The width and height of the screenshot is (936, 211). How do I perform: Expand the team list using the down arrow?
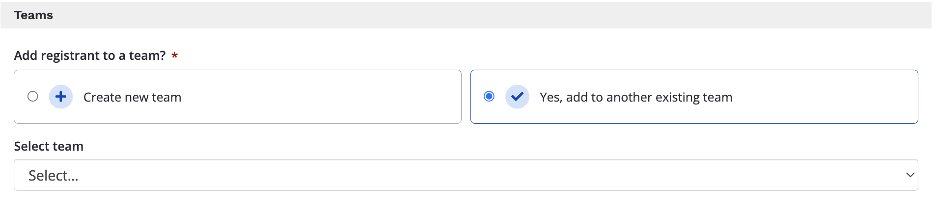(x=910, y=175)
